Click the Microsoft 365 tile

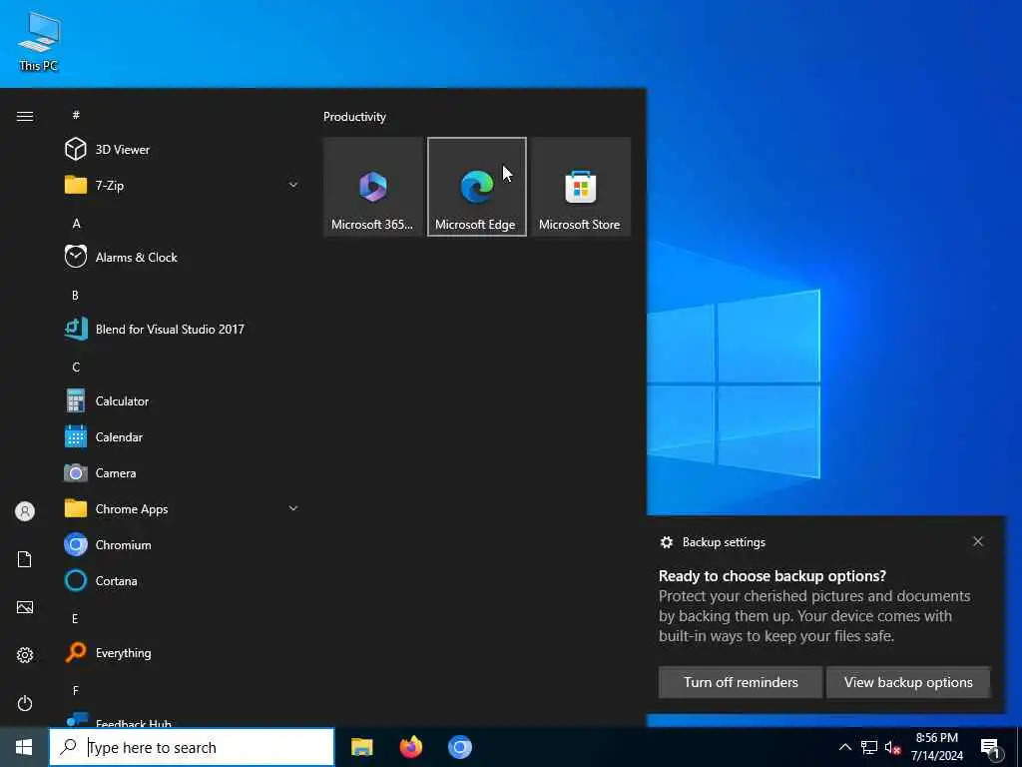pos(373,187)
